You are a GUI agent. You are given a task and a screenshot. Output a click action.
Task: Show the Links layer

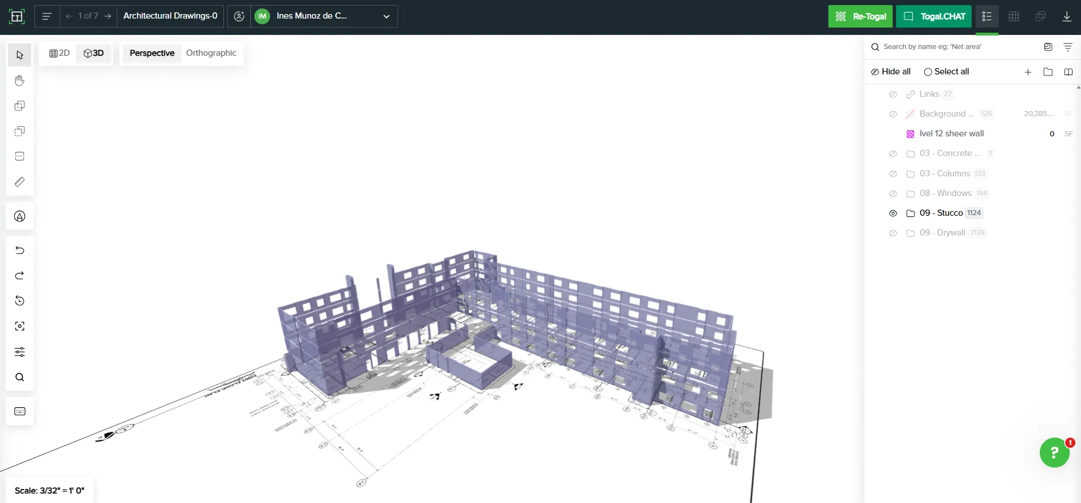tap(893, 95)
